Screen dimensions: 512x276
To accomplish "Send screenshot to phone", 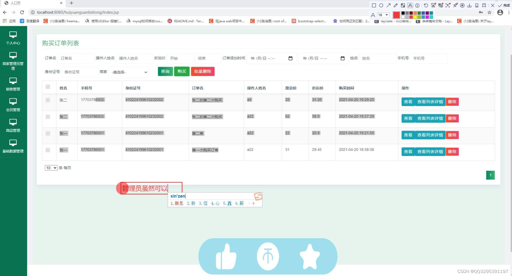I will click(477, 5).
